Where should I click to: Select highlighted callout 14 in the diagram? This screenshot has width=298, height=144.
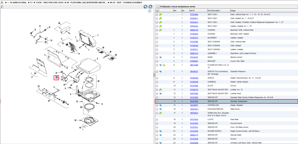tap(56, 77)
